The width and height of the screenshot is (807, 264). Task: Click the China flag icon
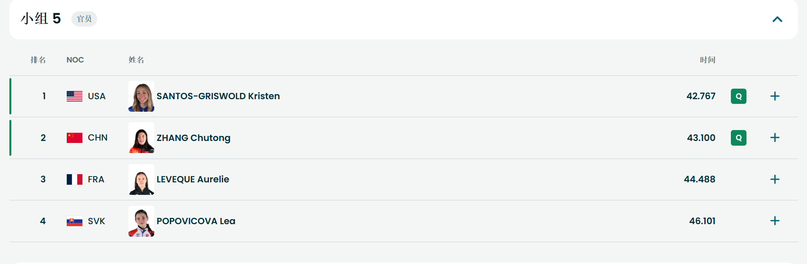tap(75, 138)
